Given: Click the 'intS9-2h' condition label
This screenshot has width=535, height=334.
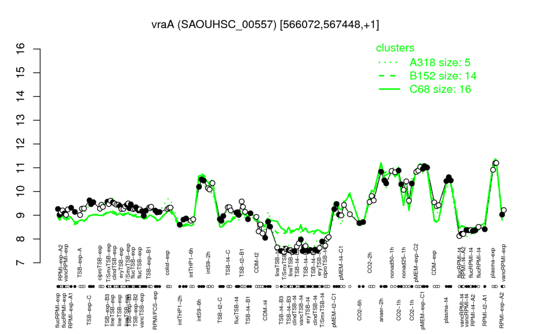Looking at the screenshot, I should click(x=208, y=263).
